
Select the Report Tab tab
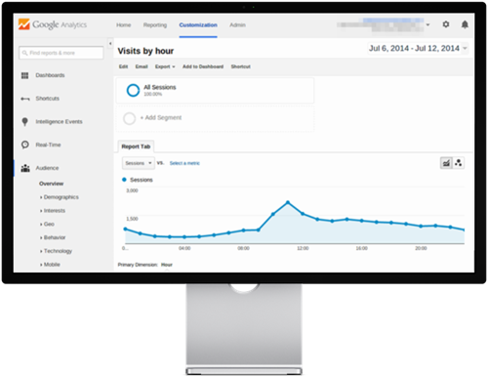pyautogui.click(x=136, y=147)
